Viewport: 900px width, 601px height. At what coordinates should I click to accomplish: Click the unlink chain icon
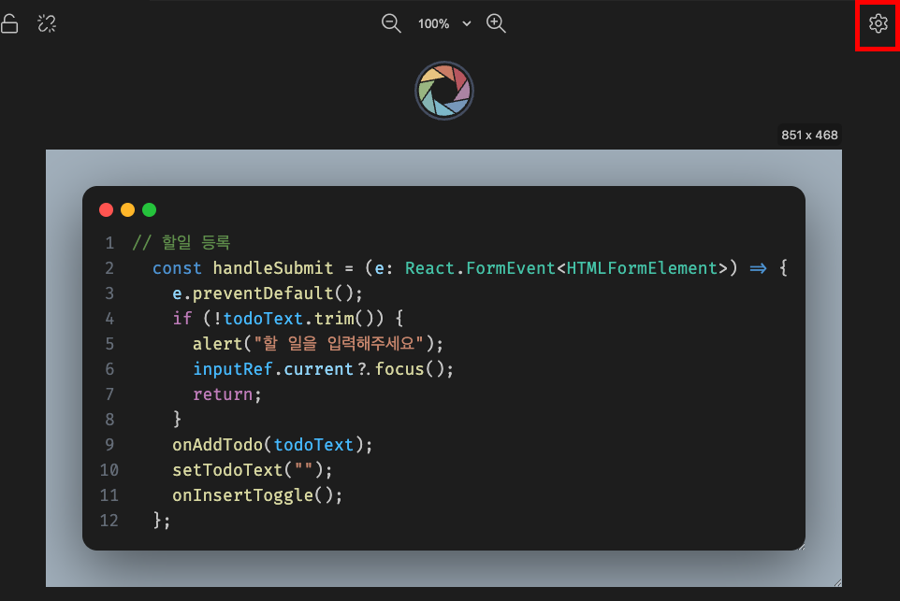coord(47,23)
